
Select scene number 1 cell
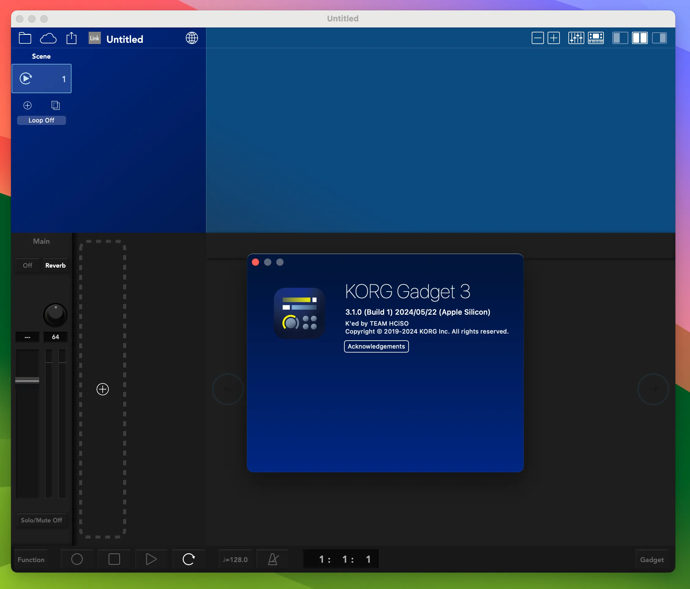coord(42,79)
